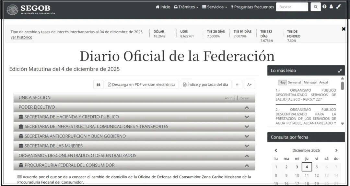Click the document icon beside Acuerdo text
350x186 pixels.
point(19,177)
